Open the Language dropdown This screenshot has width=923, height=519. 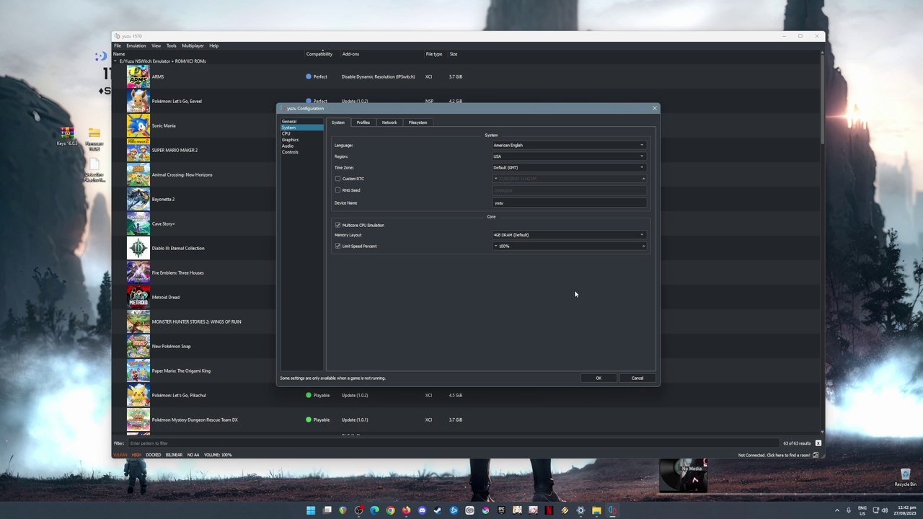[569, 145]
